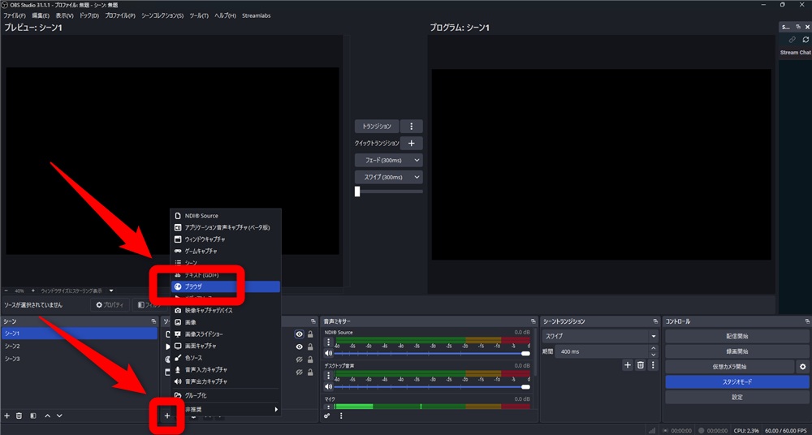The height and width of the screenshot is (435, 812).
Task: Increase the 期間 duration stepper
Action: click(654, 348)
